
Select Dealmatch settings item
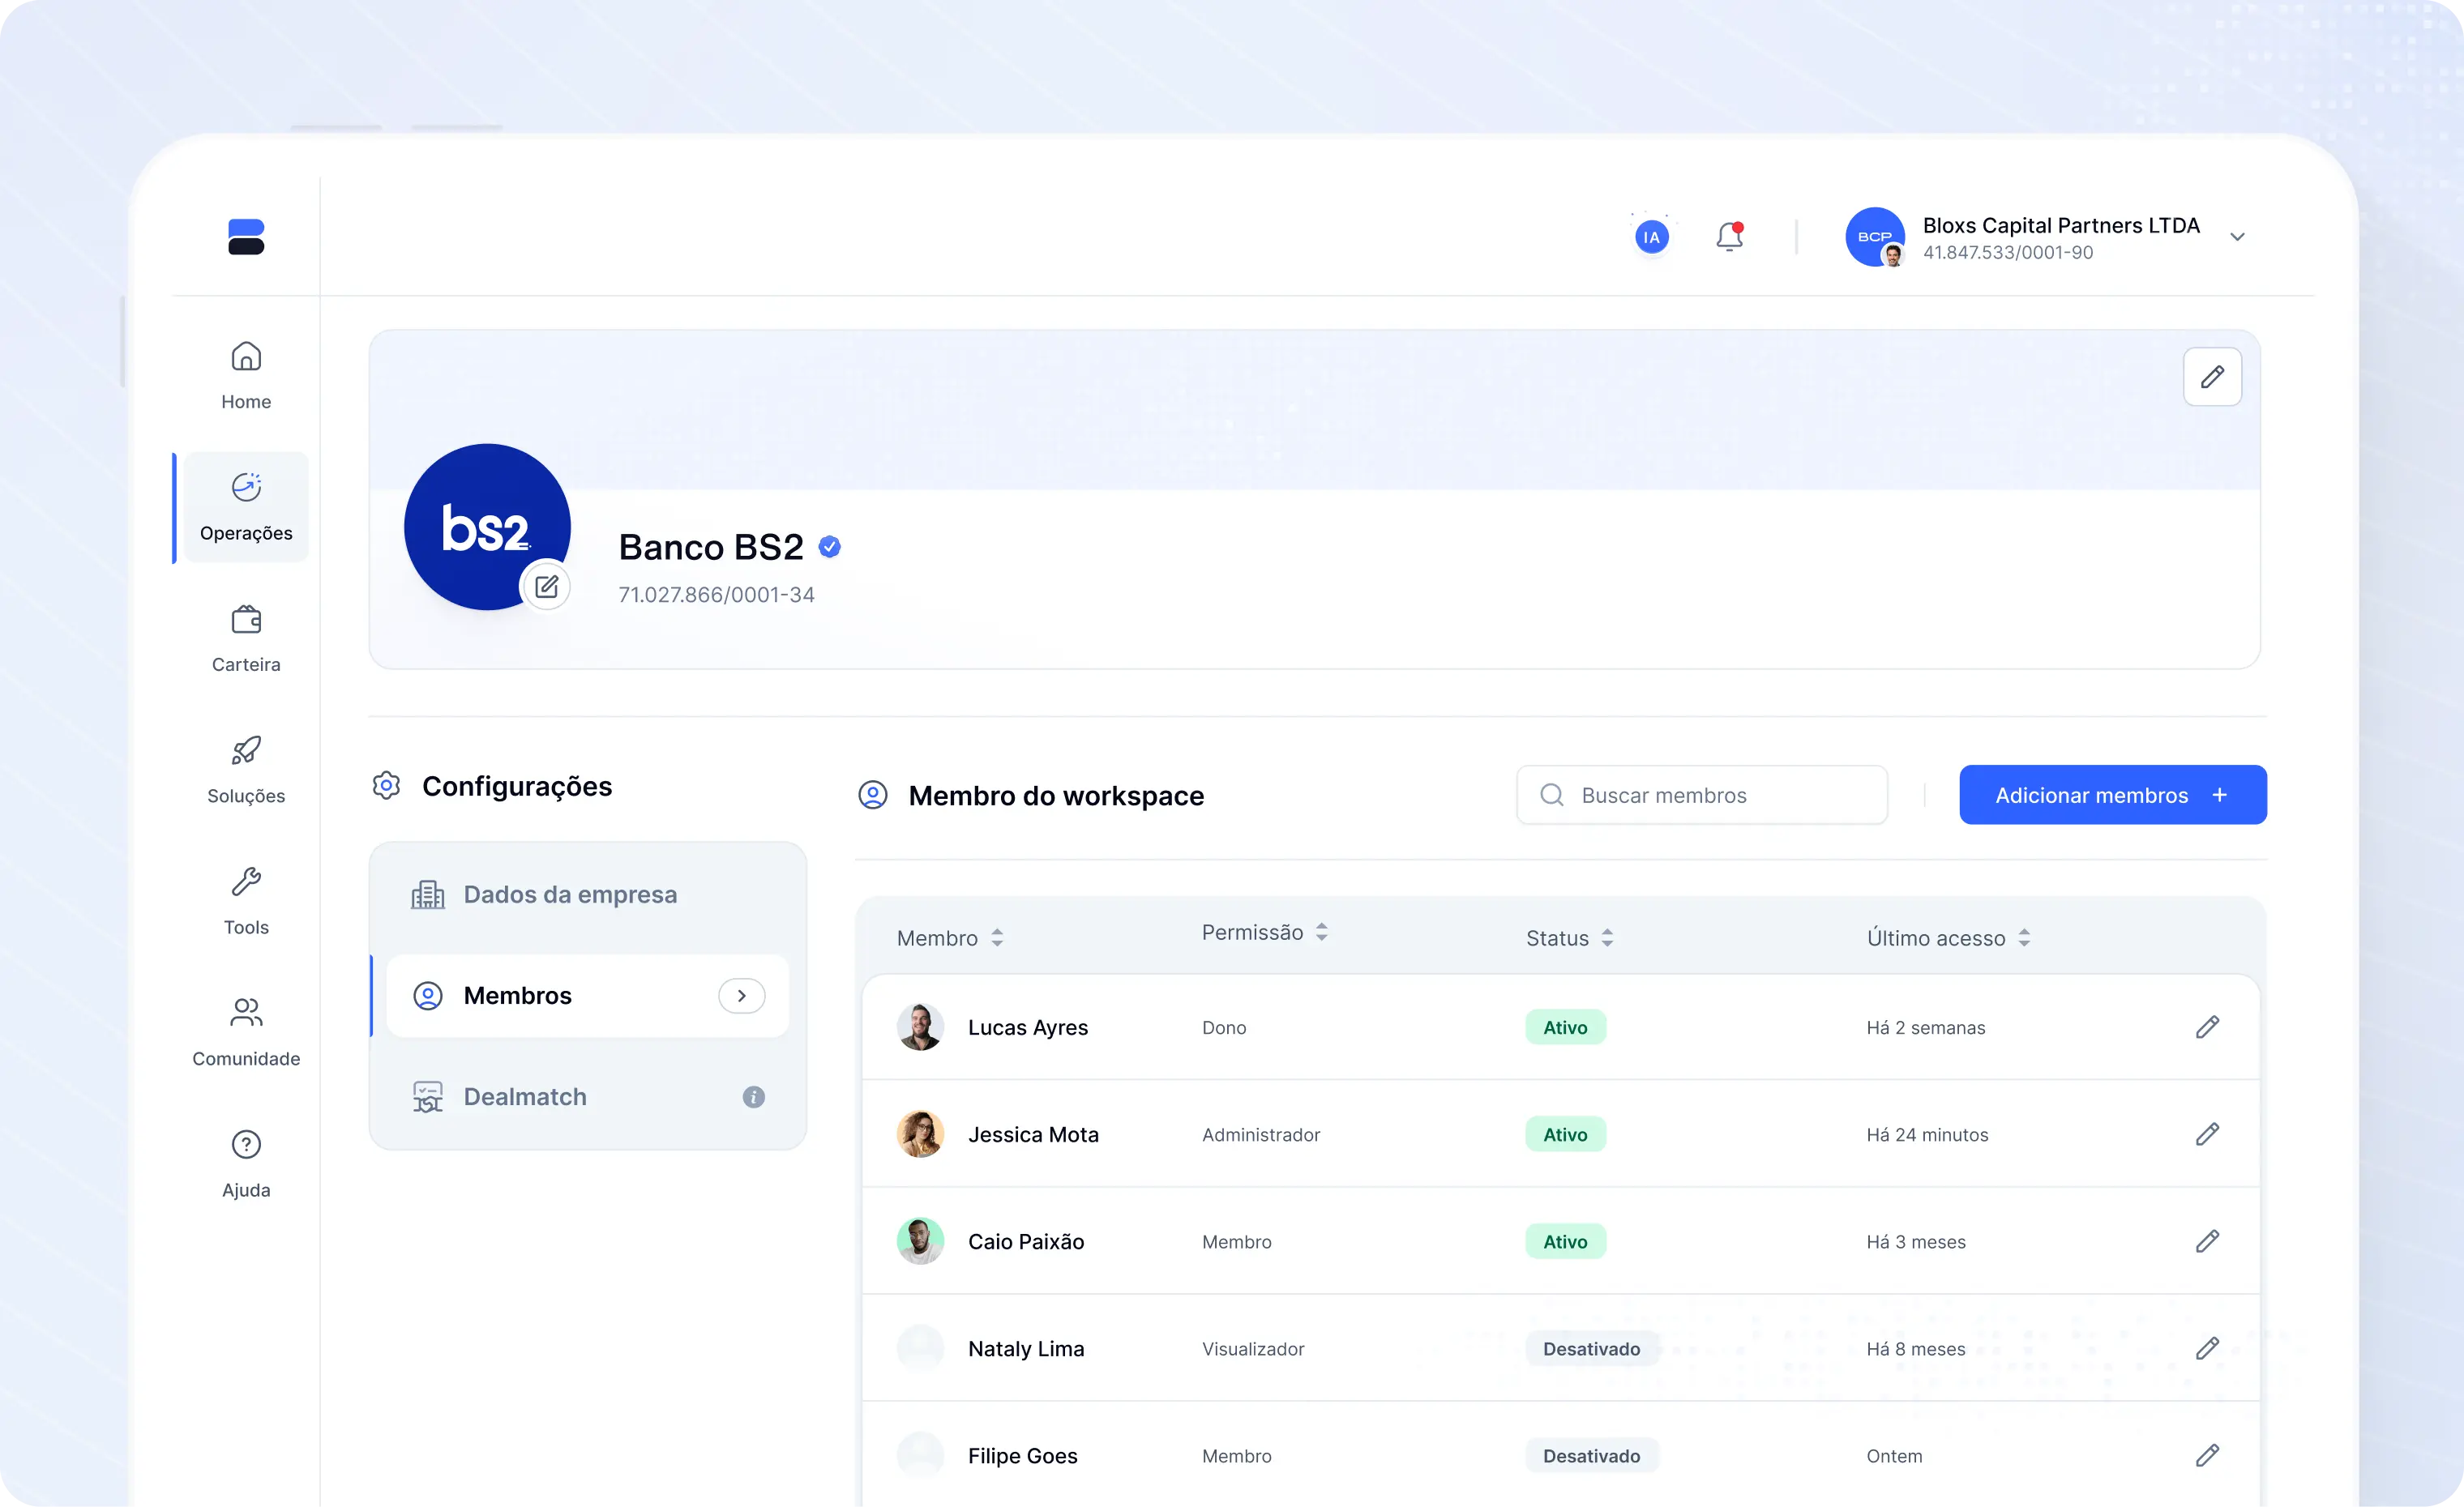tap(525, 1097)
